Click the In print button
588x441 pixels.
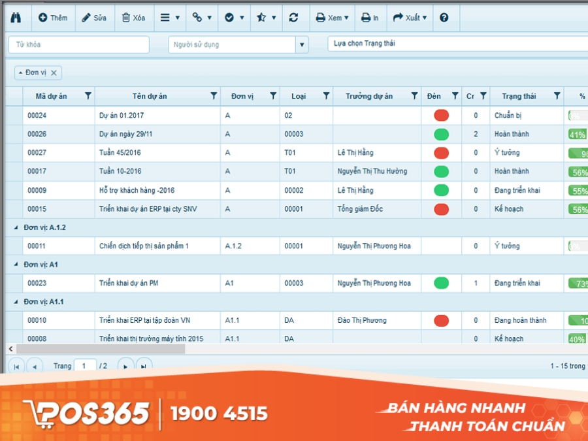tap(370, 18)
